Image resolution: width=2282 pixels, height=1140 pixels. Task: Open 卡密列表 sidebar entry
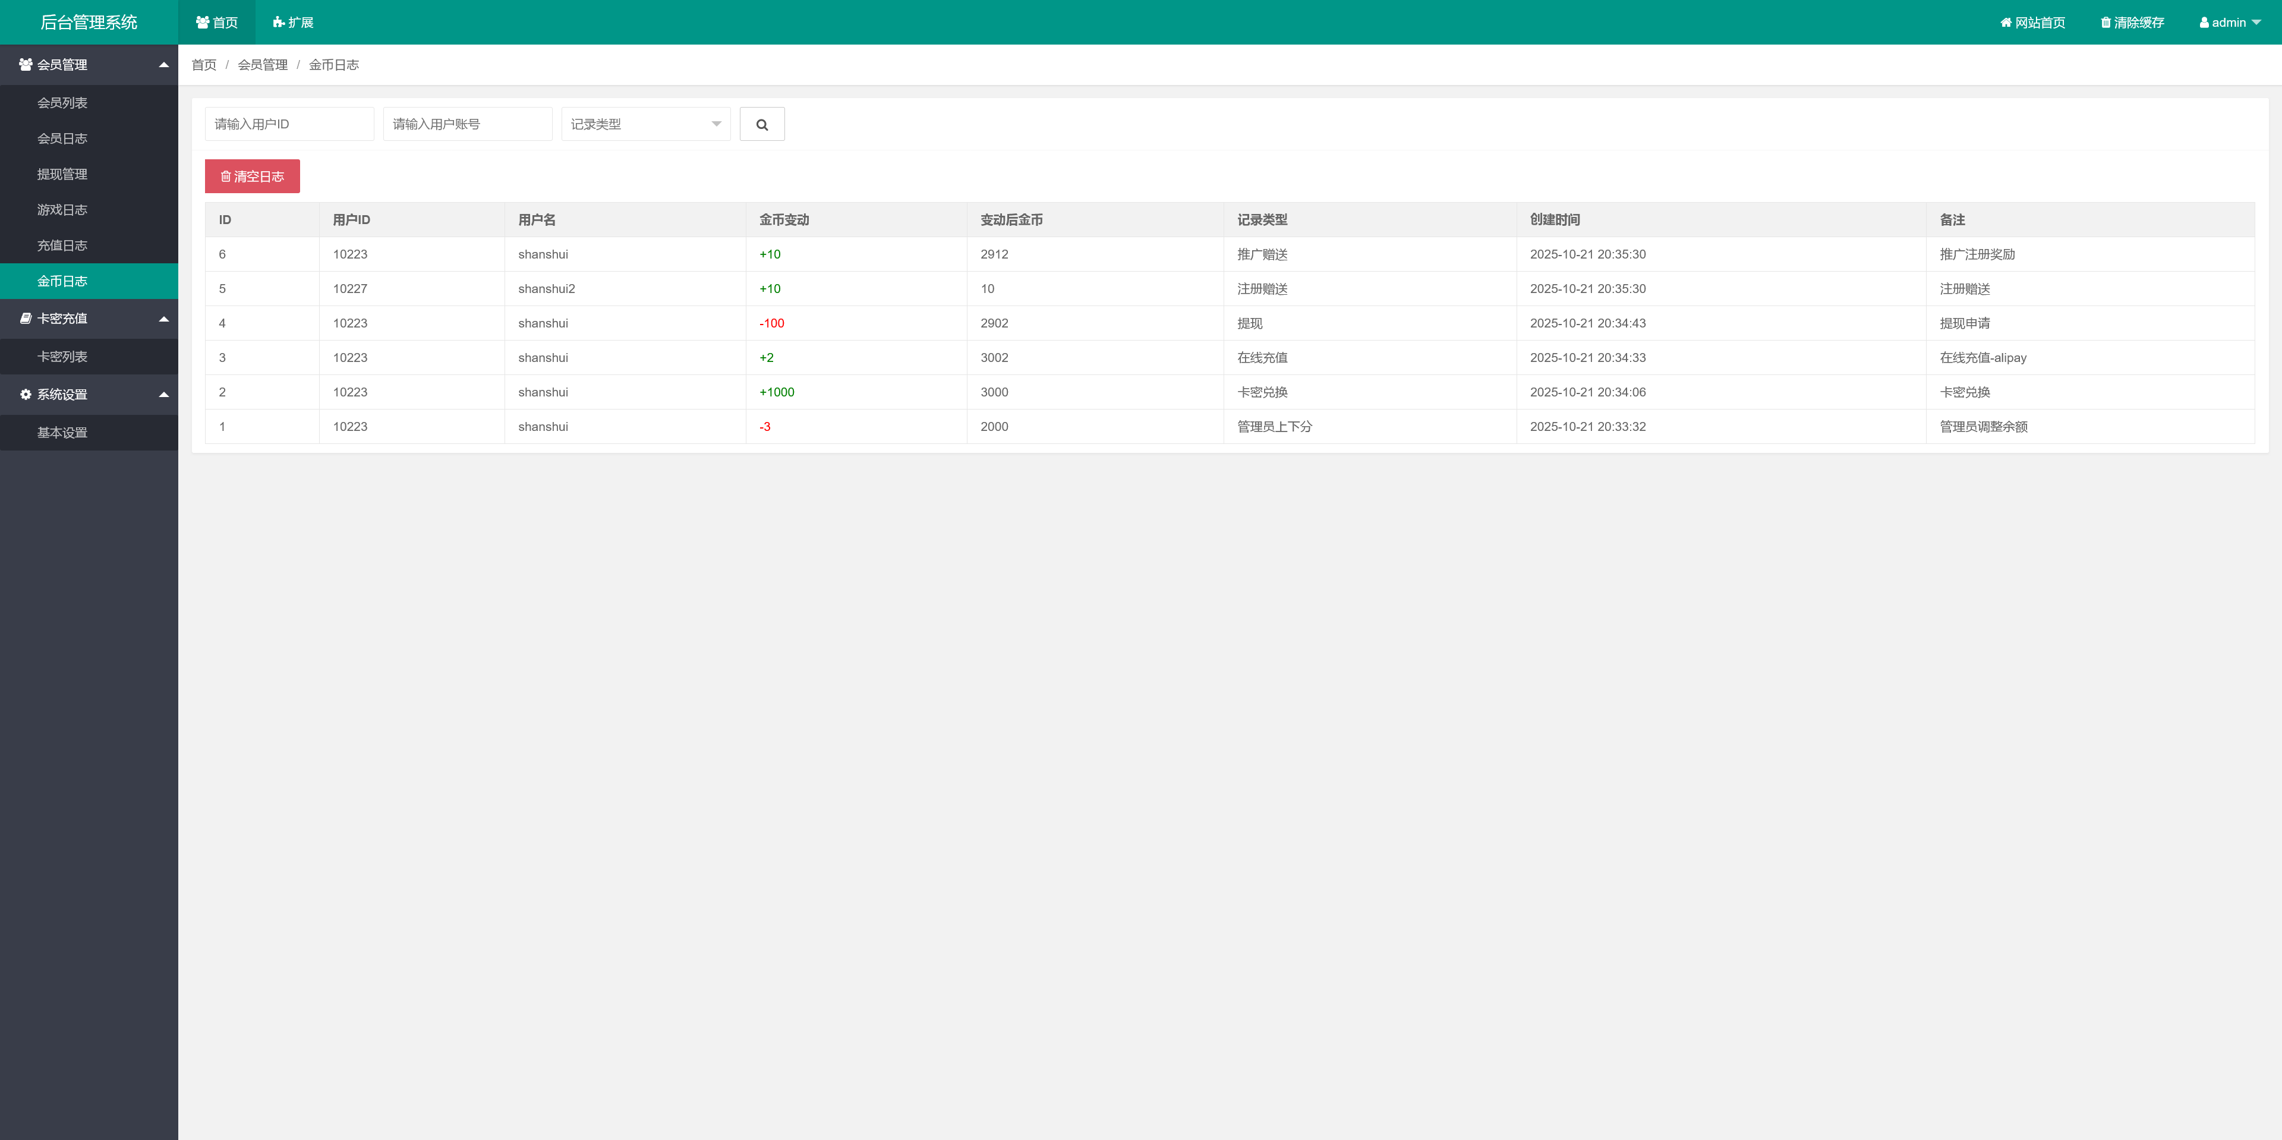click(x=62, y=356)
